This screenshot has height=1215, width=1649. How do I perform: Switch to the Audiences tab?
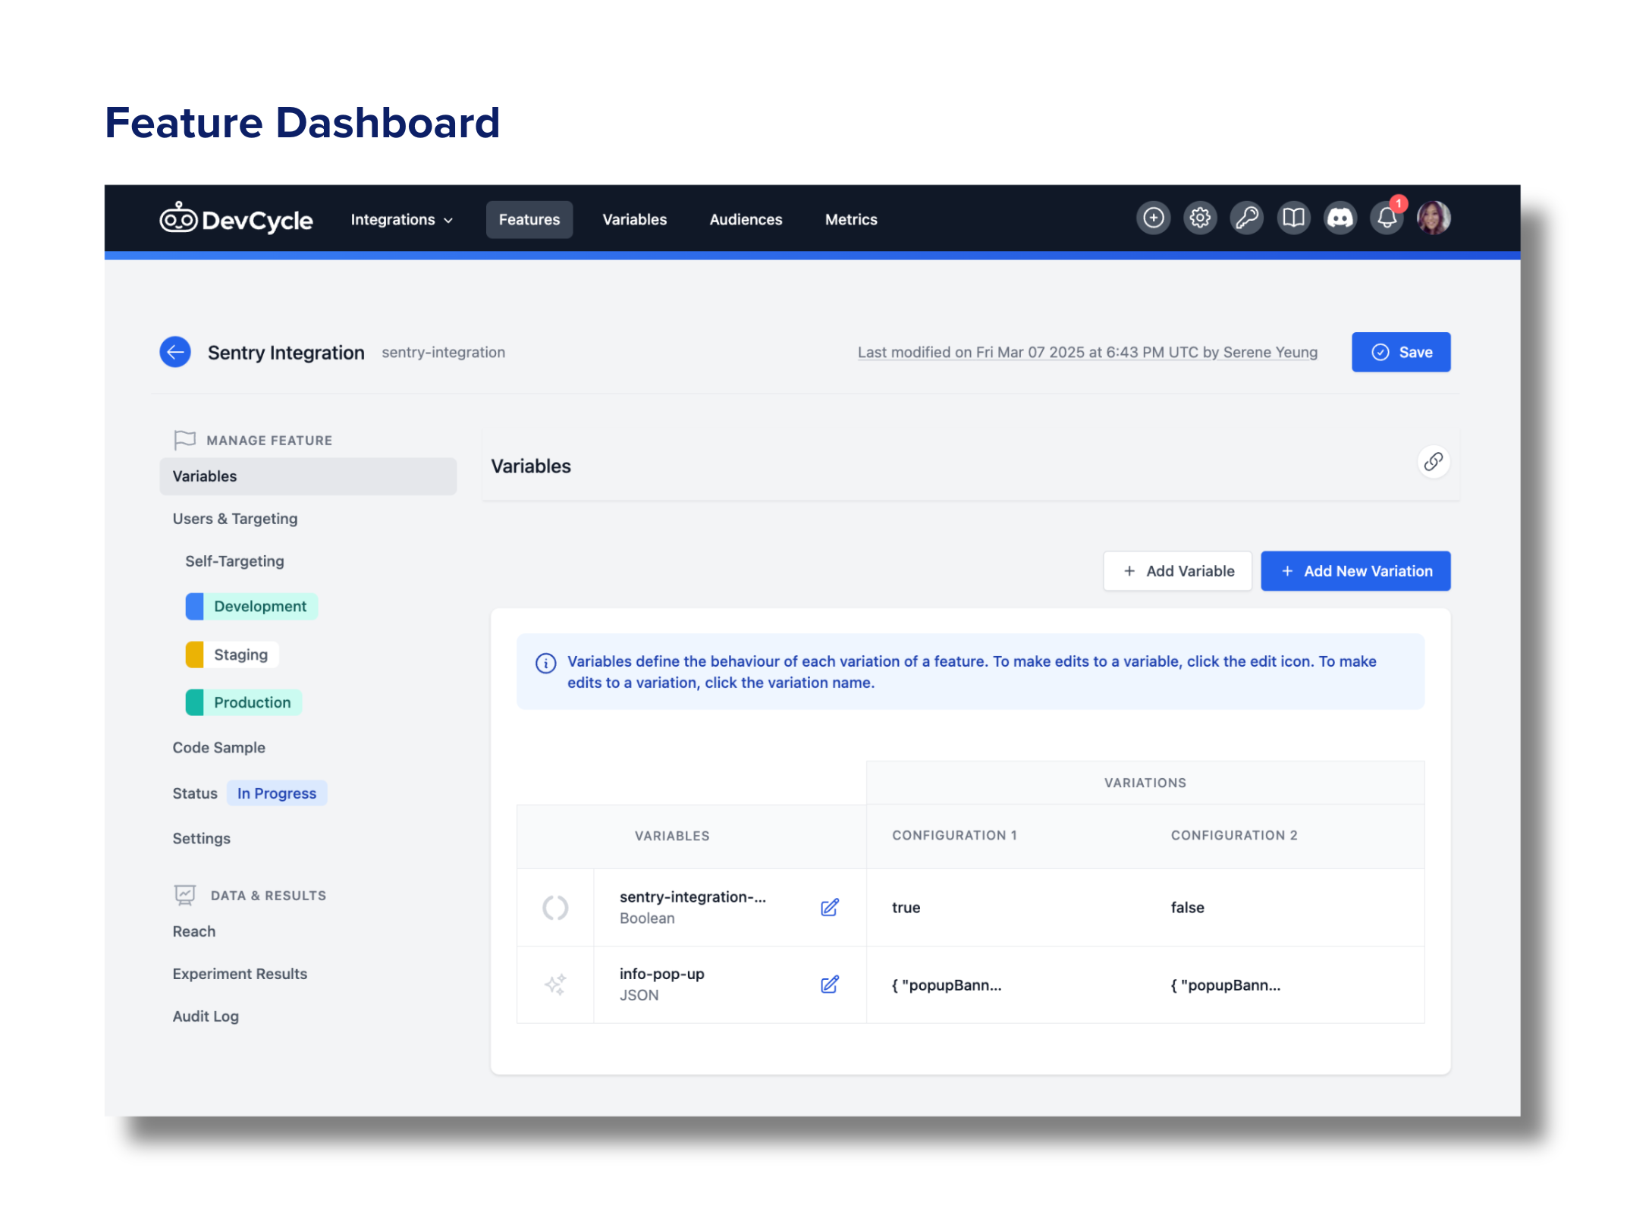click(x=745, y=220)
